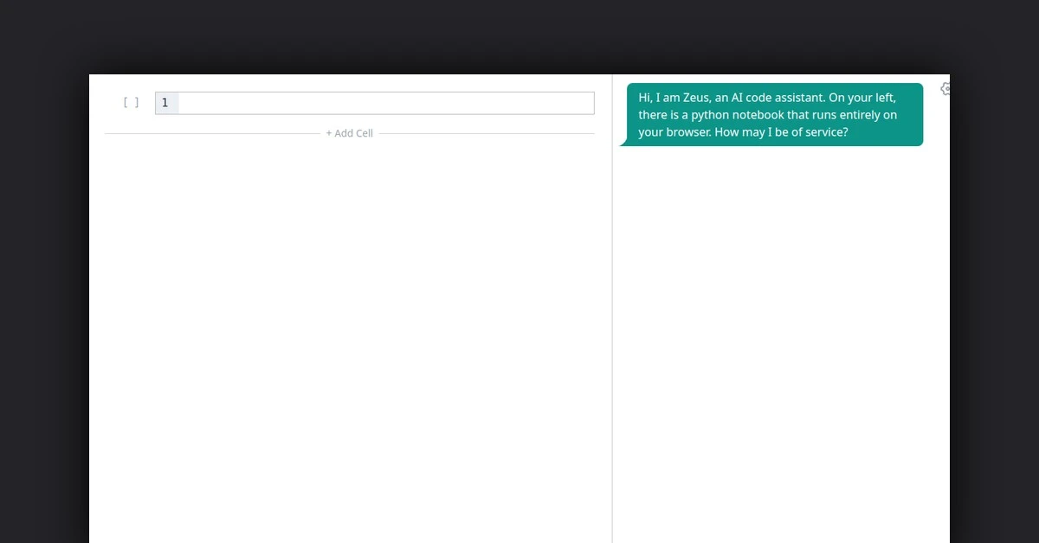Click the empty chat area below the greeting
The width and height of the screenshot is (1039, 543).
click(779, 346)
